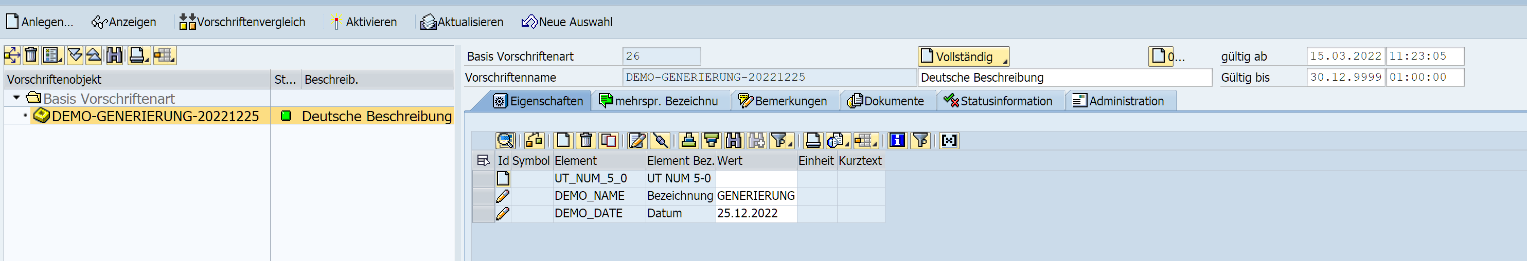Open the grid filter dropdown menu
Viewport: 1527px width, 261px height.
pos(782,140)
